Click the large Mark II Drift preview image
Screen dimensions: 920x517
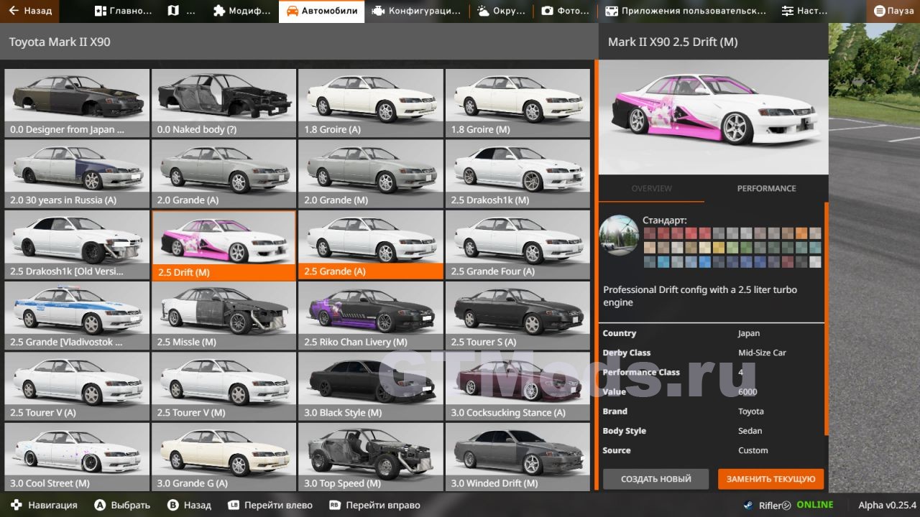tap(713, 118)
